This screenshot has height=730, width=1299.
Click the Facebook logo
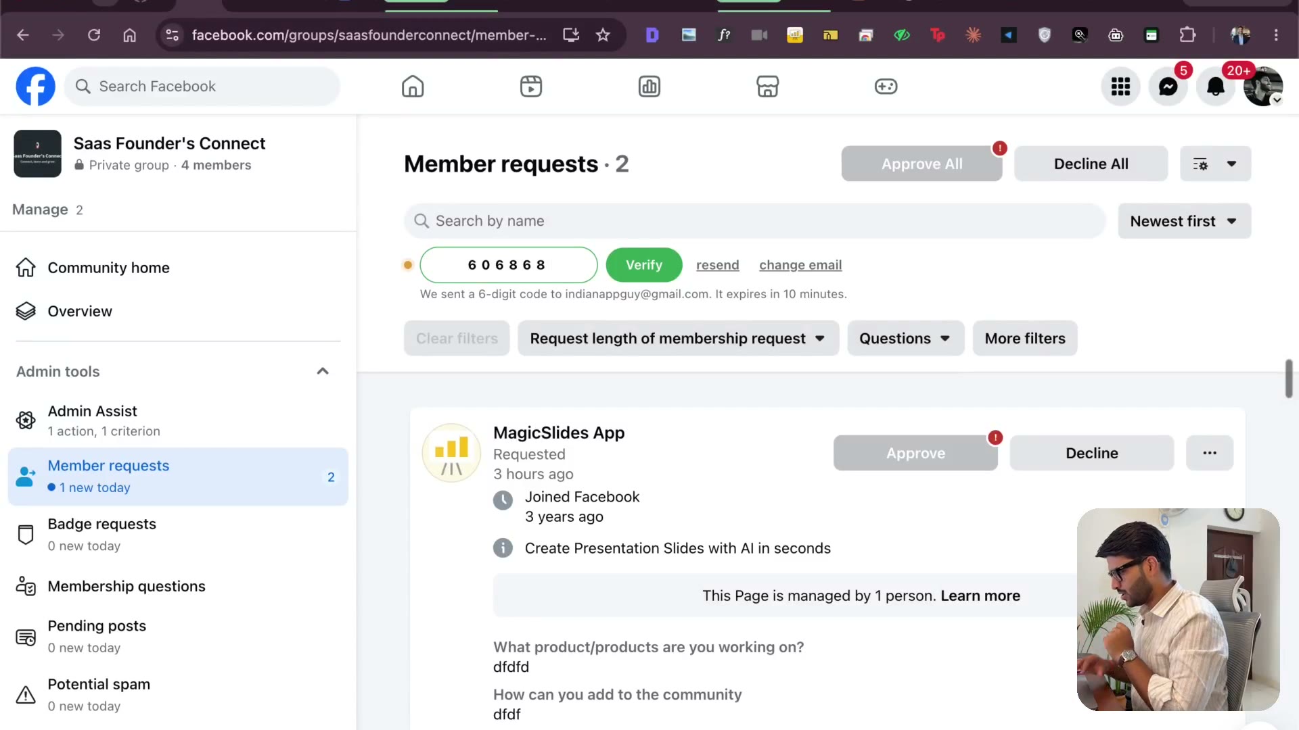click(35, 87)
